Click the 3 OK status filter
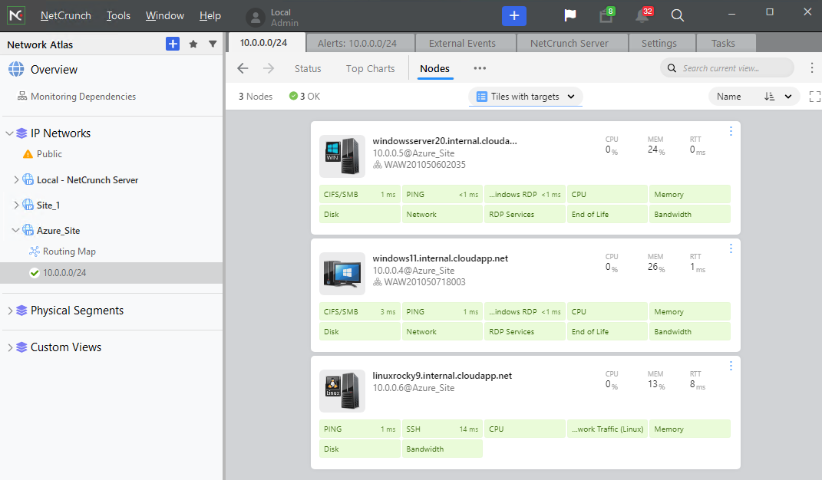Screen dimensions: 822x480 click(x=305, y=97)
